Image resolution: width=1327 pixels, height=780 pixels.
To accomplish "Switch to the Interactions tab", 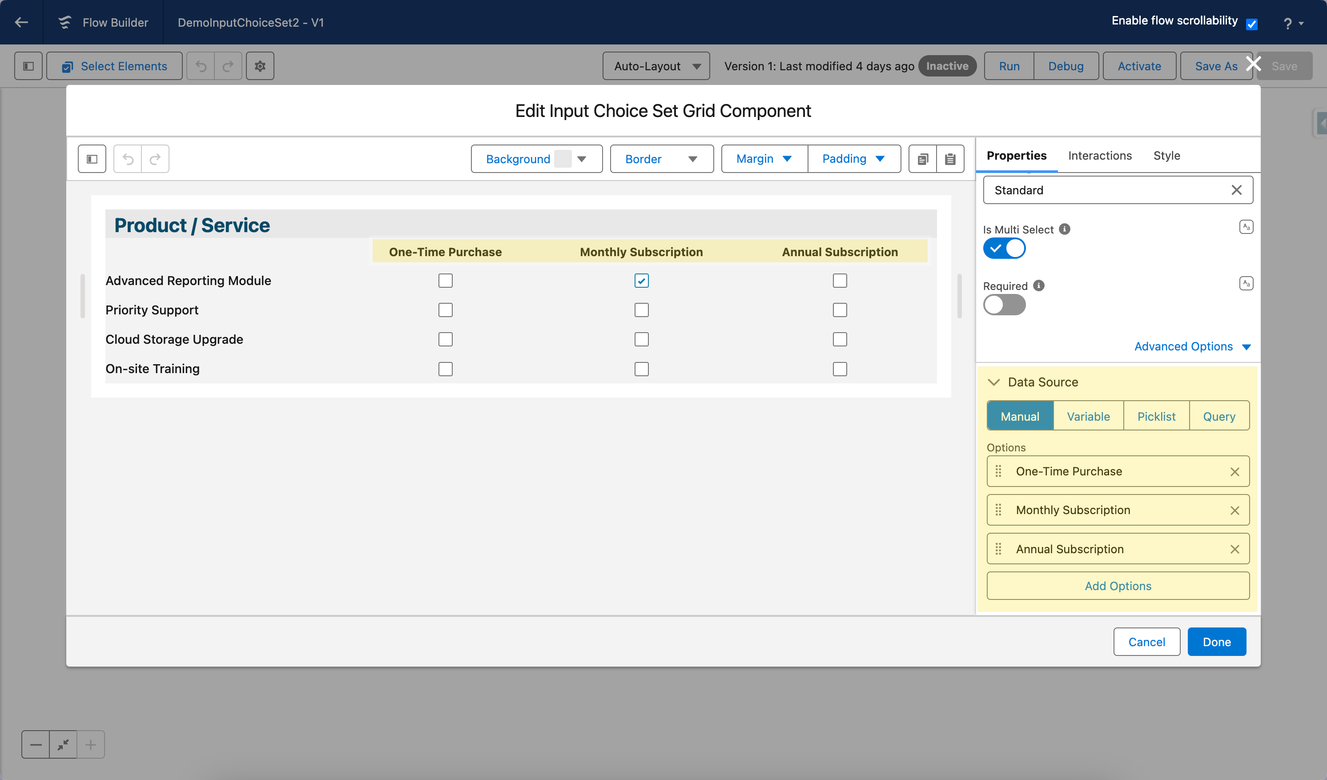I will tap(1099, 155).
